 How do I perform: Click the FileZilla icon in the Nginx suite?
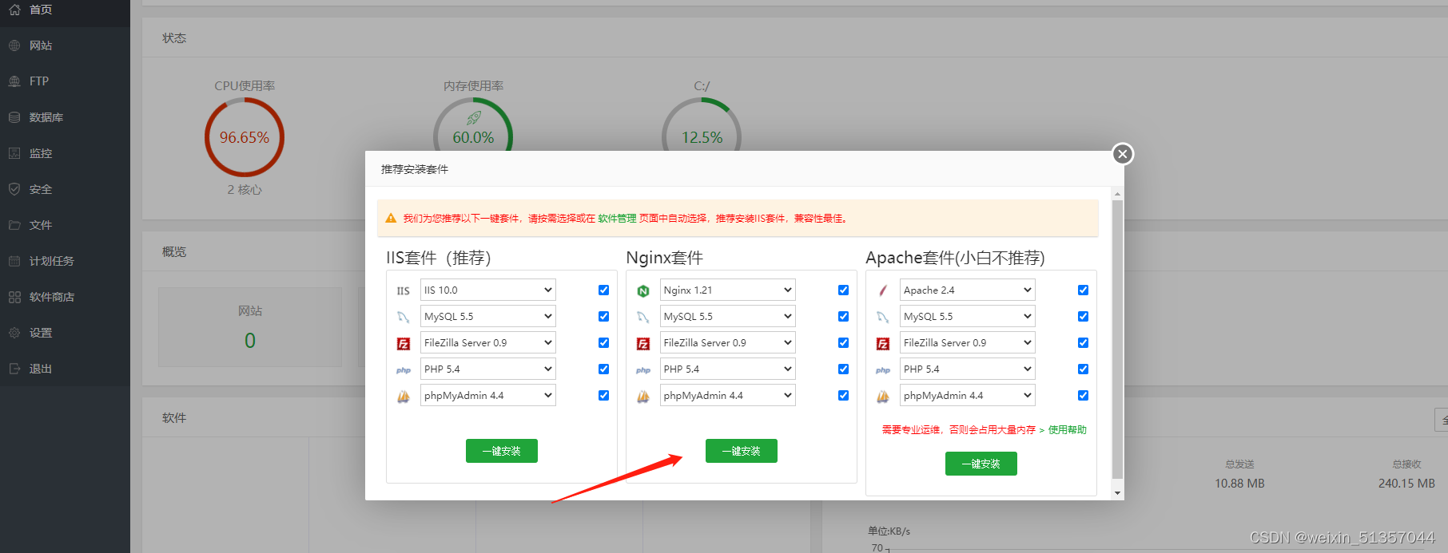click(x=643, y=344)
